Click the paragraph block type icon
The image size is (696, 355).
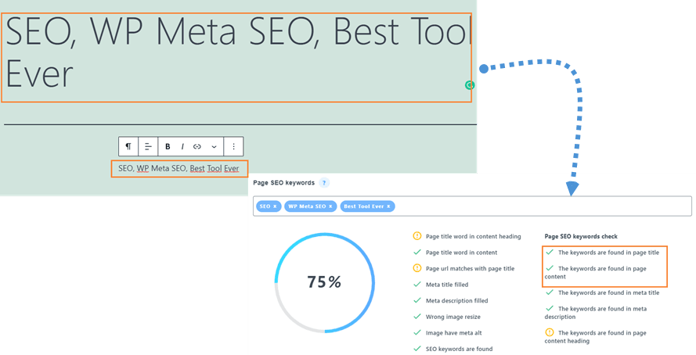pos(128,146)
